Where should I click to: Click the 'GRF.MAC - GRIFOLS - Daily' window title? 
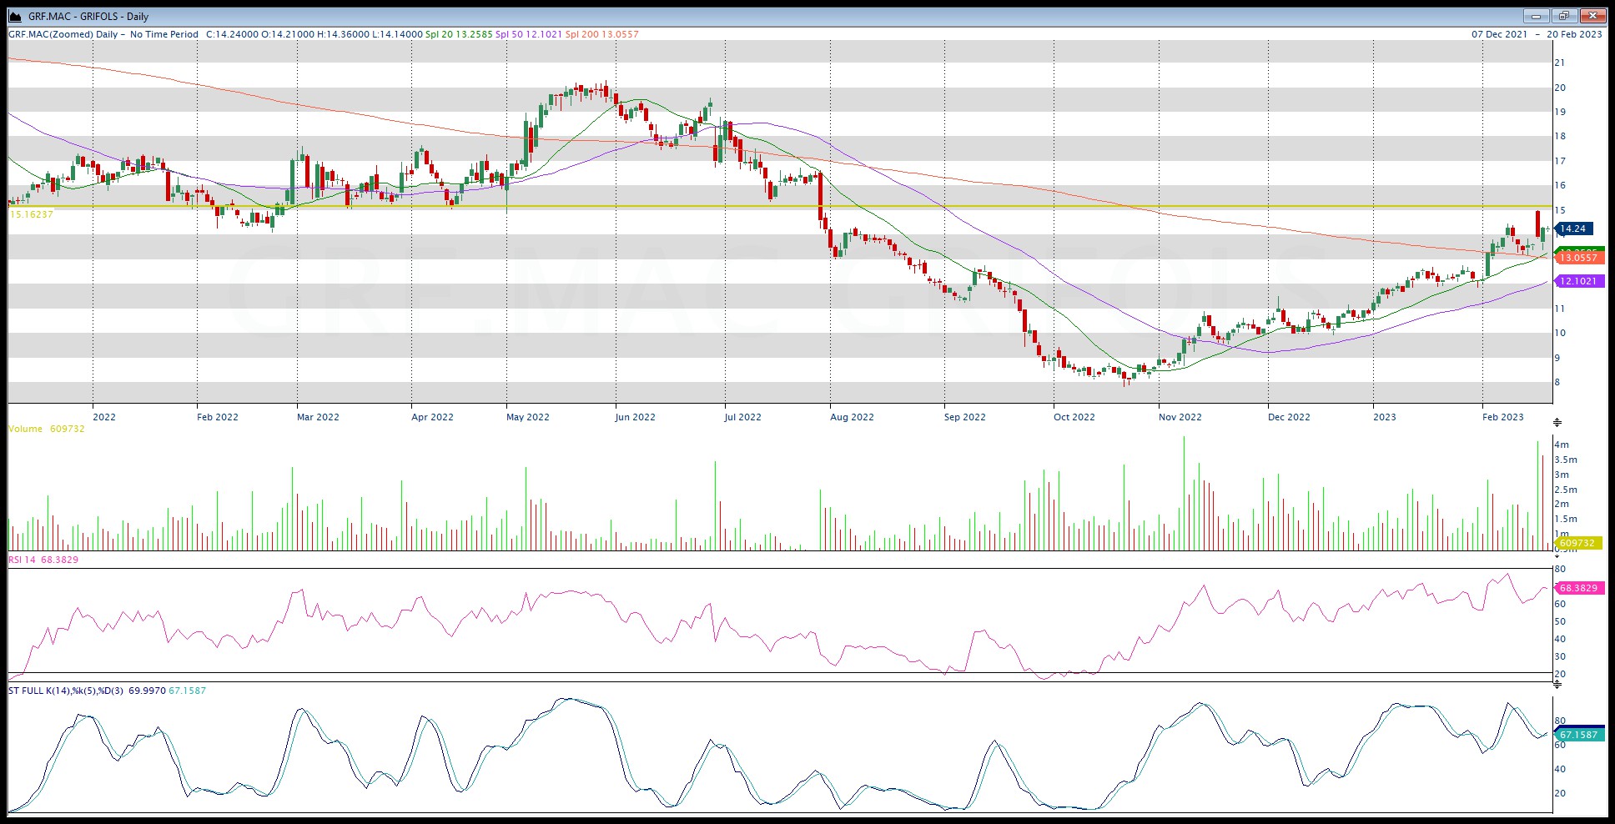pos(88,16)
